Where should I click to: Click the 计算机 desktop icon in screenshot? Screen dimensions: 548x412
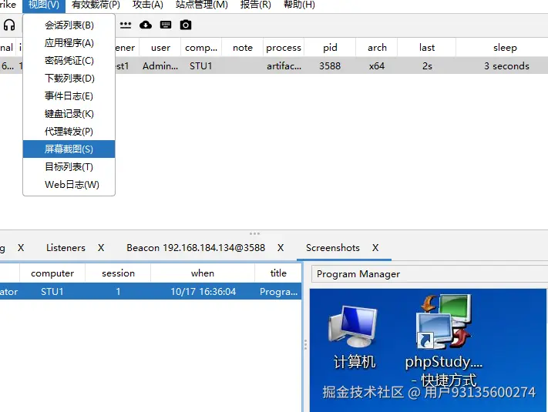click(354, 337)
